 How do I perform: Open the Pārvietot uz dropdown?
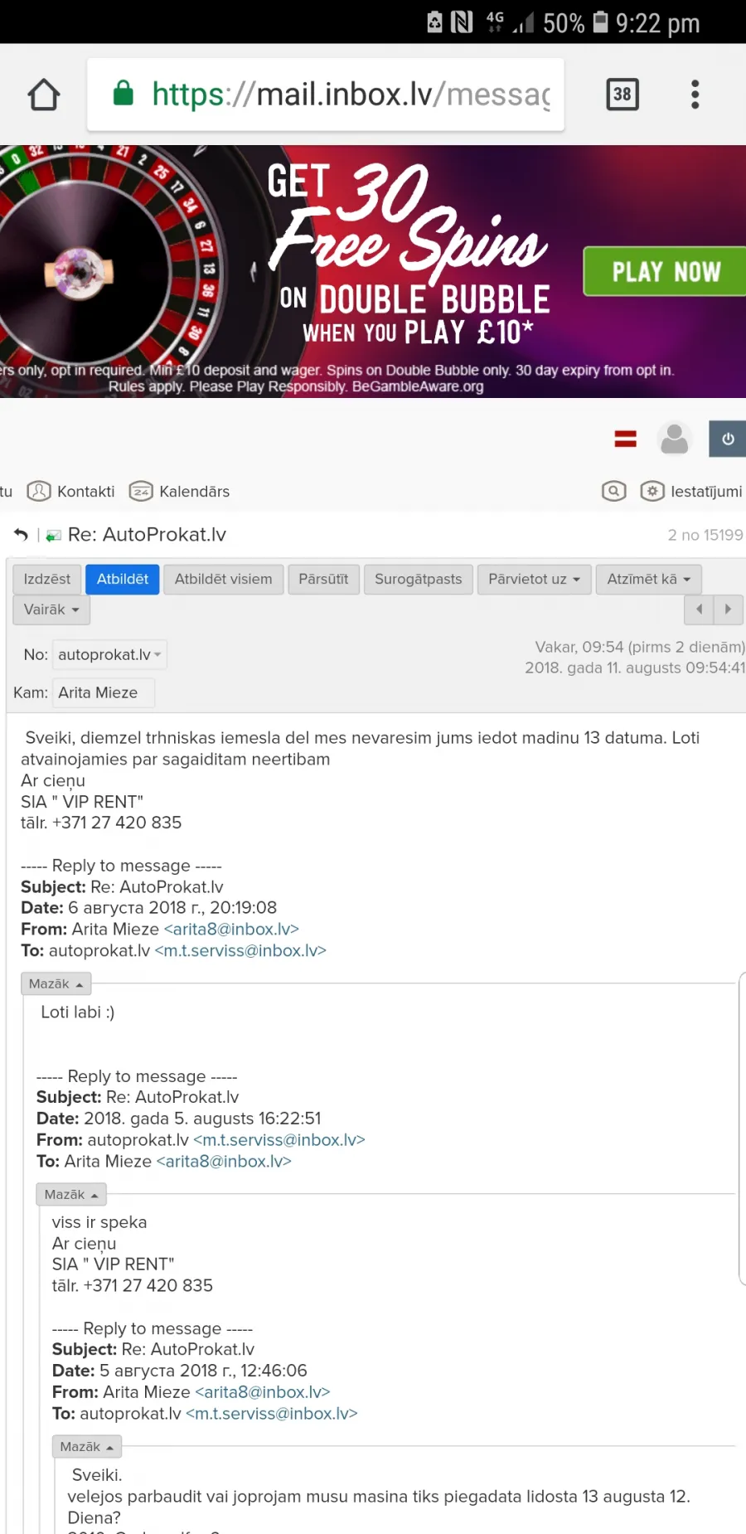click(535, 579)
